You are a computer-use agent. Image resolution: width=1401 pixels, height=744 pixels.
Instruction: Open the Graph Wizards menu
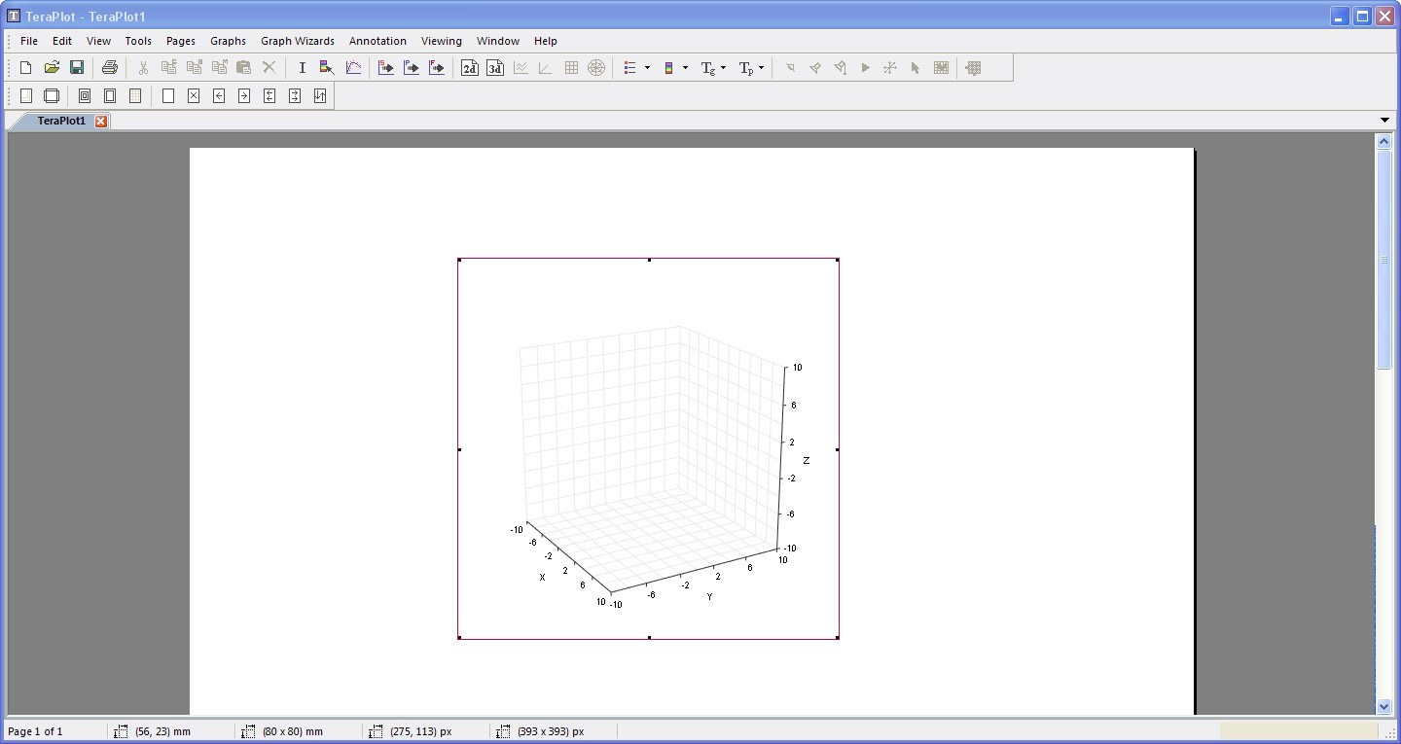[298, 41]
